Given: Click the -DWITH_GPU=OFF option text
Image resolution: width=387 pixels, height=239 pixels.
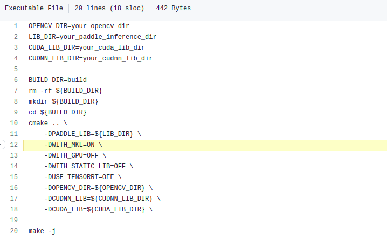Looking at the screenshot, I should pos(71,155).
